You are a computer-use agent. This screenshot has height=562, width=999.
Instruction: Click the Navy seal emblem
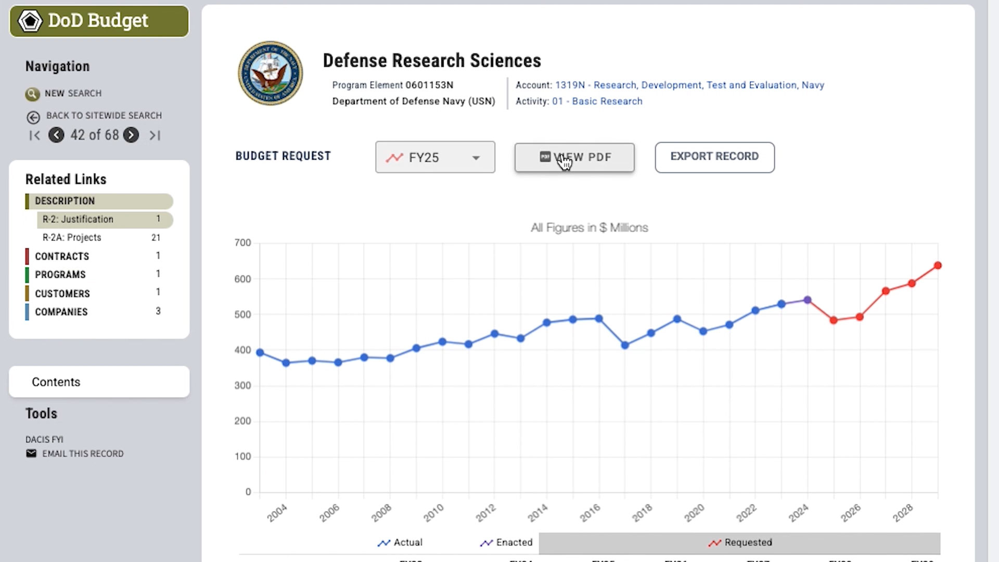(x=270, y=73)
